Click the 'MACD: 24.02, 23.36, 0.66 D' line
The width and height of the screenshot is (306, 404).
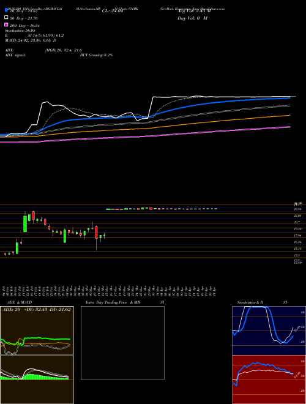tap(31, 40)
